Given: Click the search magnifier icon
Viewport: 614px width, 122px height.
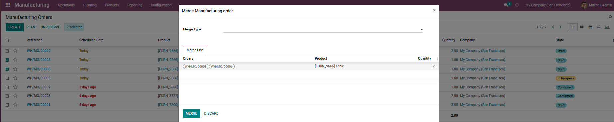Looking at the screenshot, I should [610, 17].
